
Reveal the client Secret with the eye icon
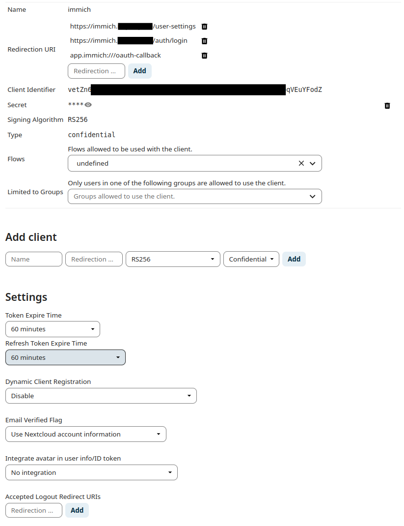(x=89, y=105)
